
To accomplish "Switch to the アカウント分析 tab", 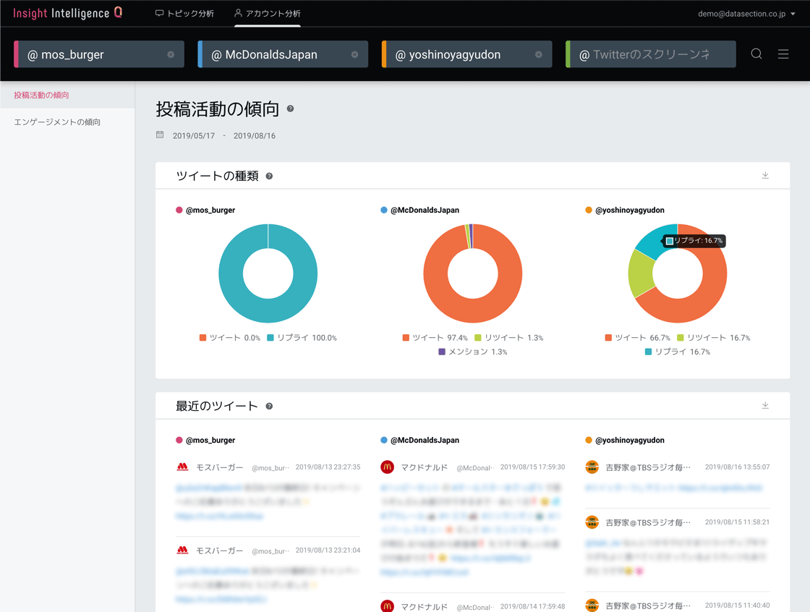I will 267,14.
